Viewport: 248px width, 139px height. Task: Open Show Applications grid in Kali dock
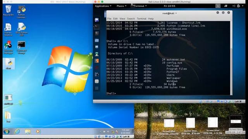click(x=97, y=88)
